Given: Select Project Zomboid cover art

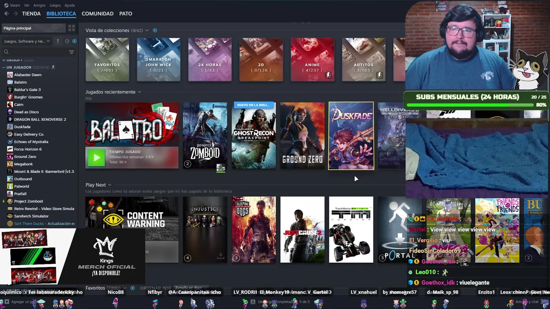Looking at the screenshot, I should [x=205, y=135].
